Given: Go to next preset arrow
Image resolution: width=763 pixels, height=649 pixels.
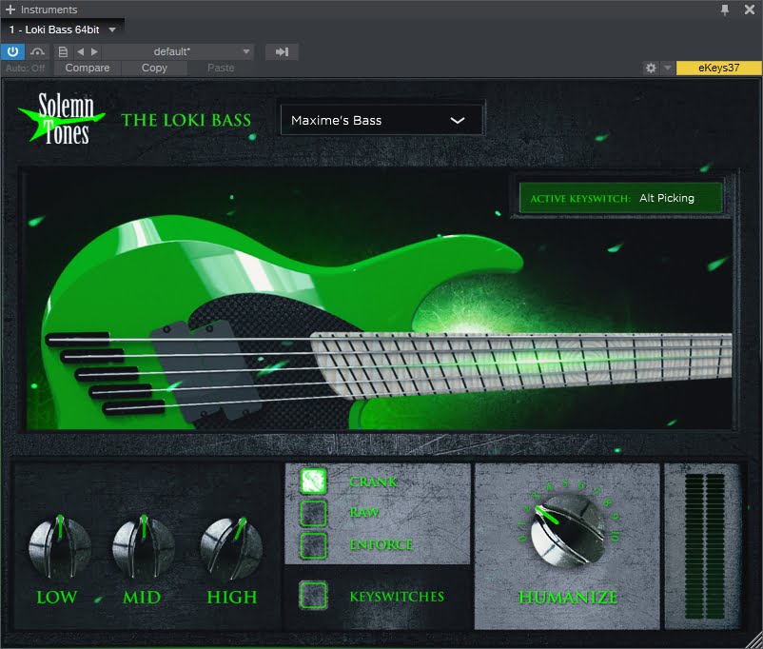Looking at the screenshot, I should [x=94, y=51].
